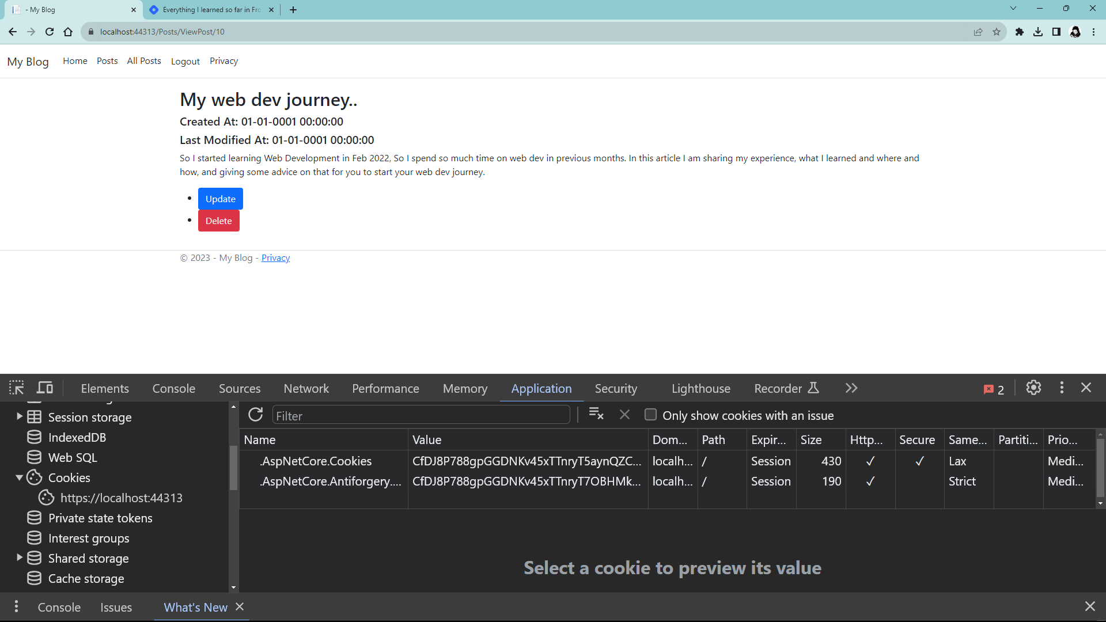Collapse the Cookies tree node

(20, 477)
